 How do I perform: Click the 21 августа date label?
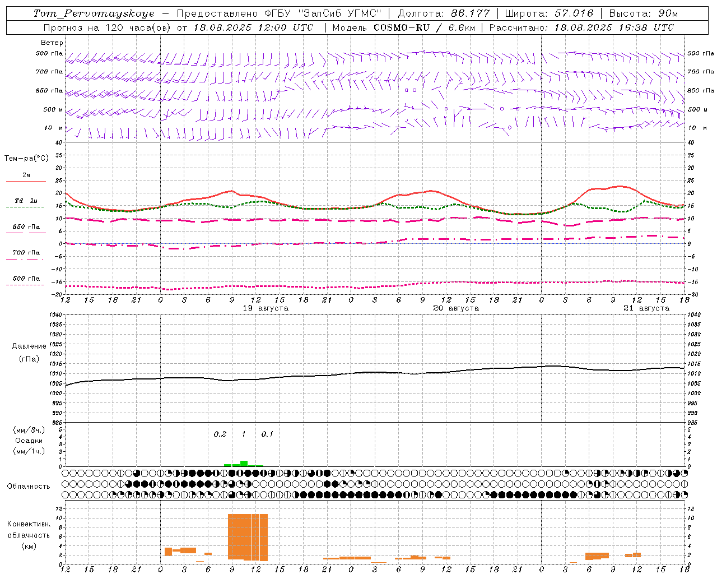[x=646, y=308]
